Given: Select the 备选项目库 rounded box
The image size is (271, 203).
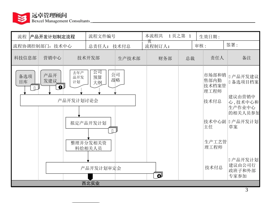Looking at the screenshot, I should pyautogui.click(x=25, y=78).
